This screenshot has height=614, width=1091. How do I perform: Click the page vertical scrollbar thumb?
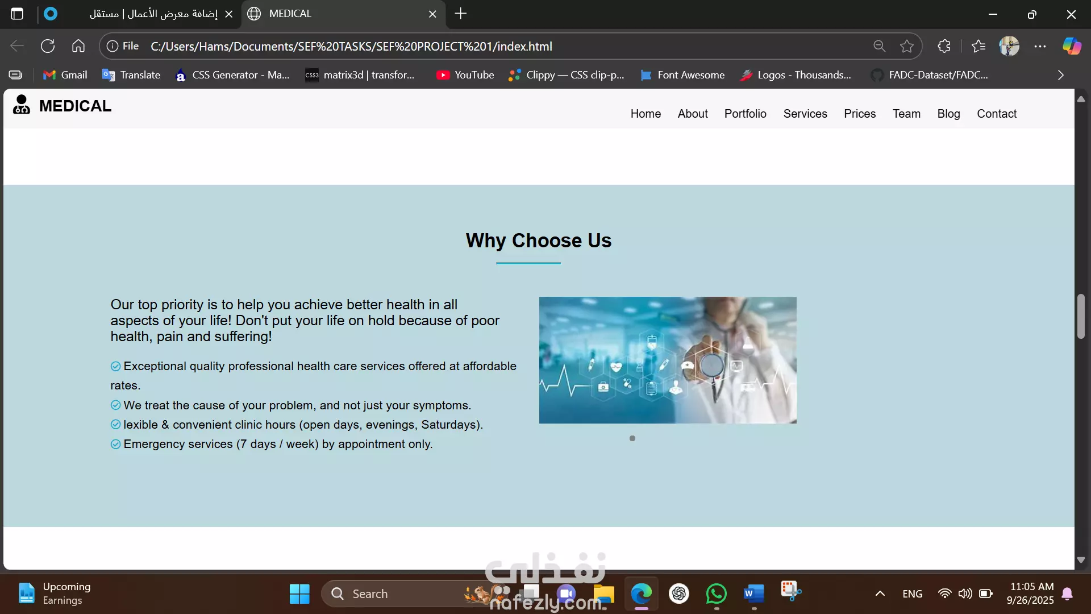(1081, 316)
